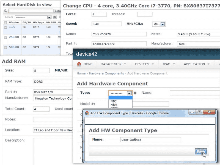The width and height of the screenshot is (220, 165).
Task: Click the magnifier icon in HardDisk search
Action: click(5, 11)
